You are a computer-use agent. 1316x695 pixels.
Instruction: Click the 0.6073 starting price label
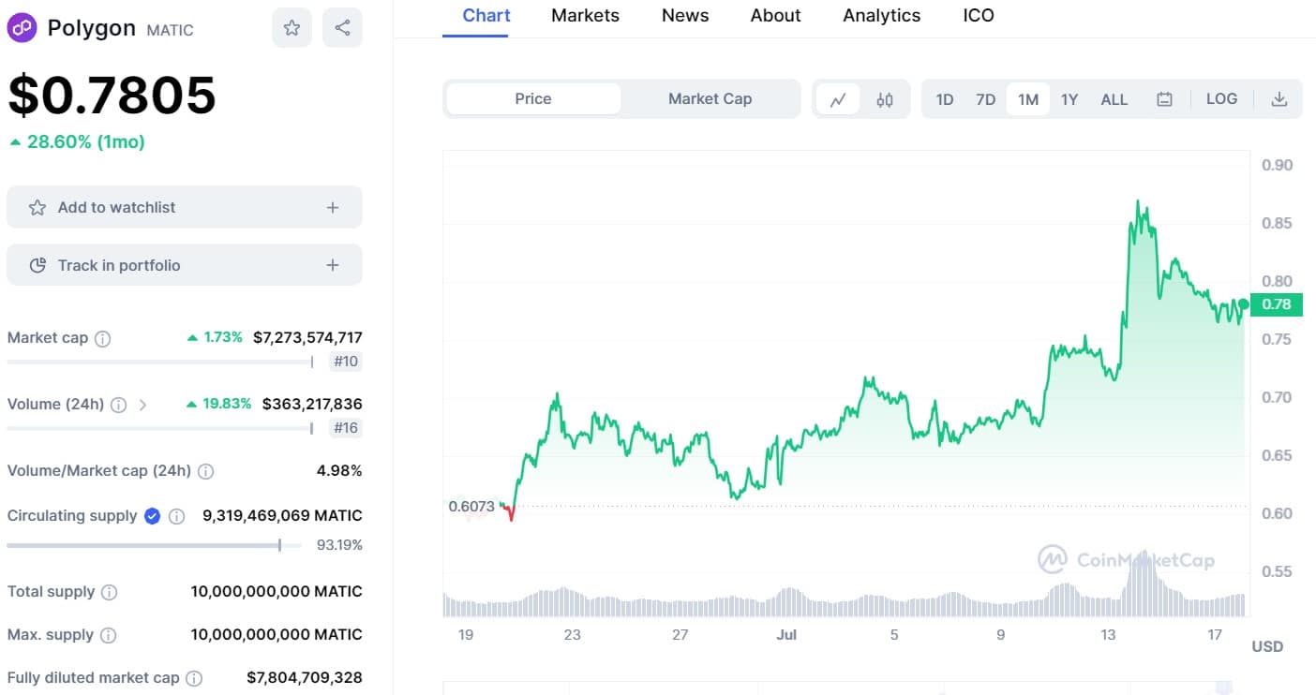click(471, 506)
